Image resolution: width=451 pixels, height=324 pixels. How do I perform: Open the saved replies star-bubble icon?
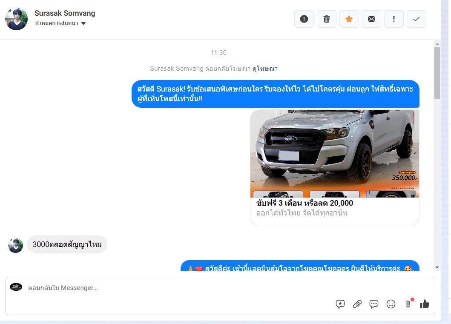pyautogui.click(x=340, y=304)
